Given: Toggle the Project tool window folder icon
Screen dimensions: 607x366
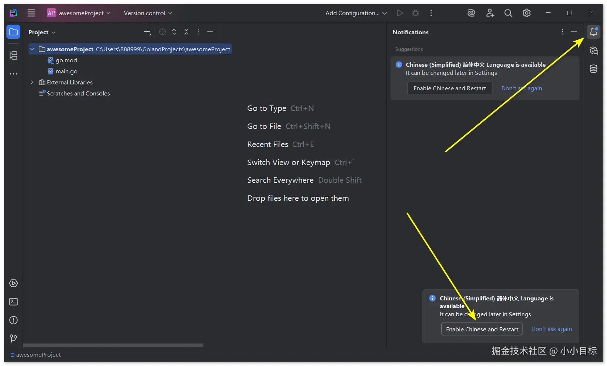Looking at the screenshot, I should [13, 32].
